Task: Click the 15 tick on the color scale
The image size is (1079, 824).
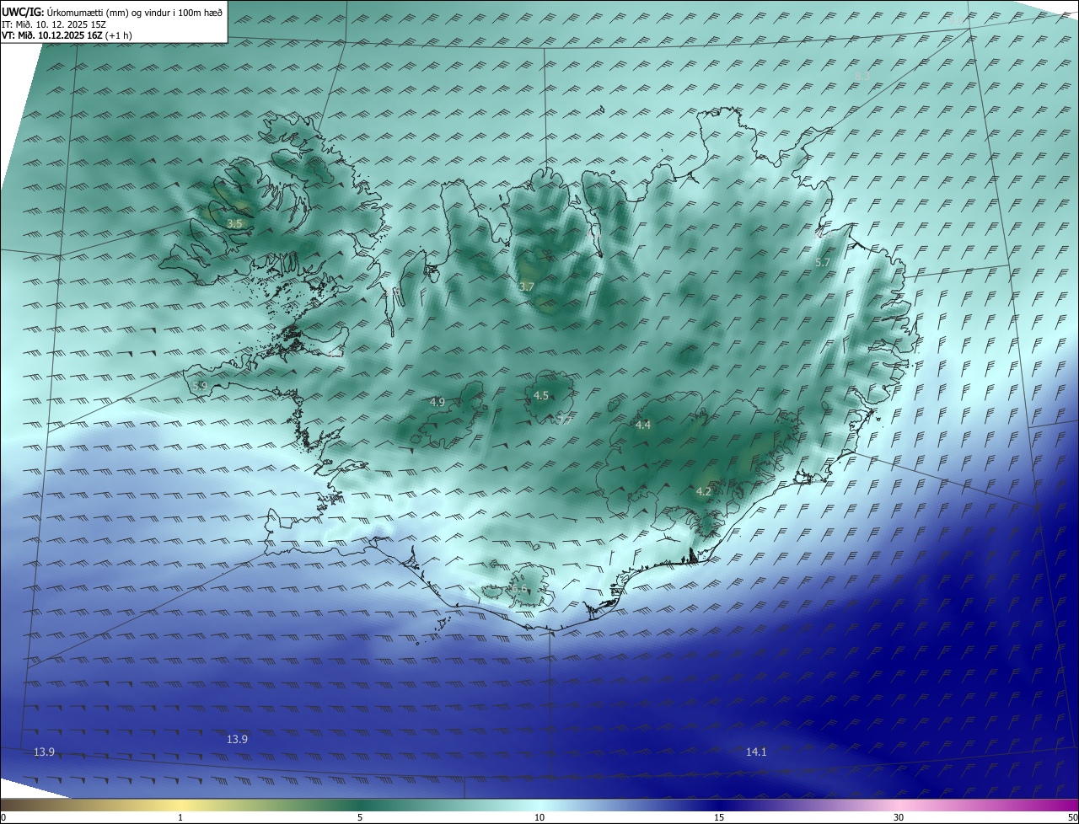Action: tap(719, 817)
